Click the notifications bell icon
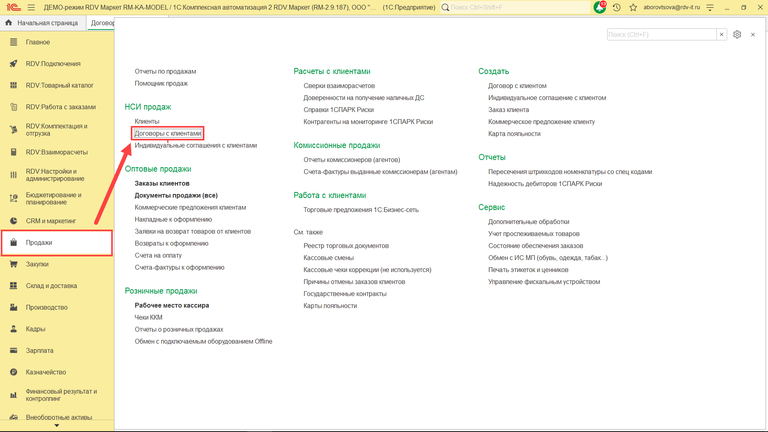768x432 pixels. click(x=599, y=7)
